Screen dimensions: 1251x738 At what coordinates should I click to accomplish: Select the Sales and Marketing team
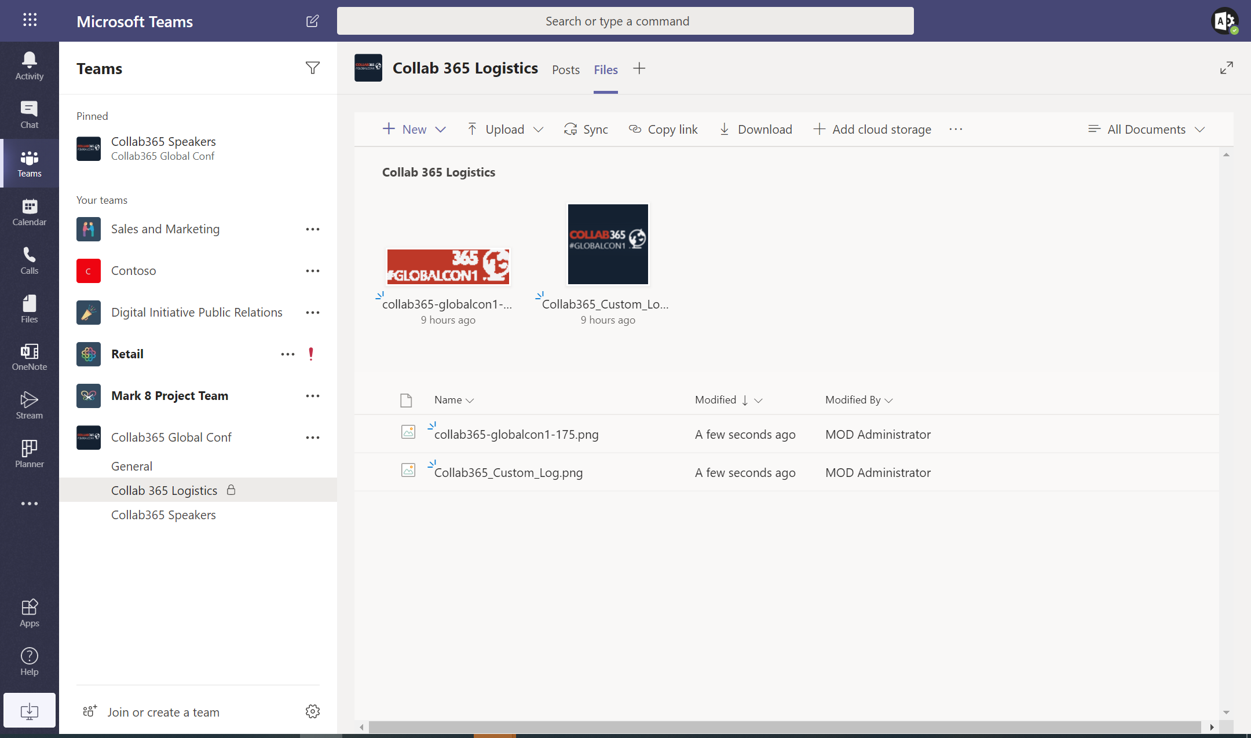[165, 229]
